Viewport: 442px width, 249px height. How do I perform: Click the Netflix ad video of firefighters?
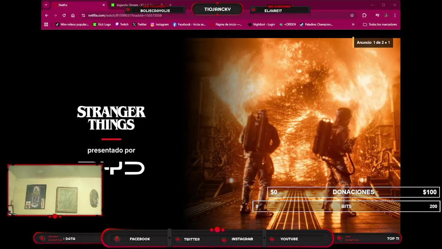(292, 135)
